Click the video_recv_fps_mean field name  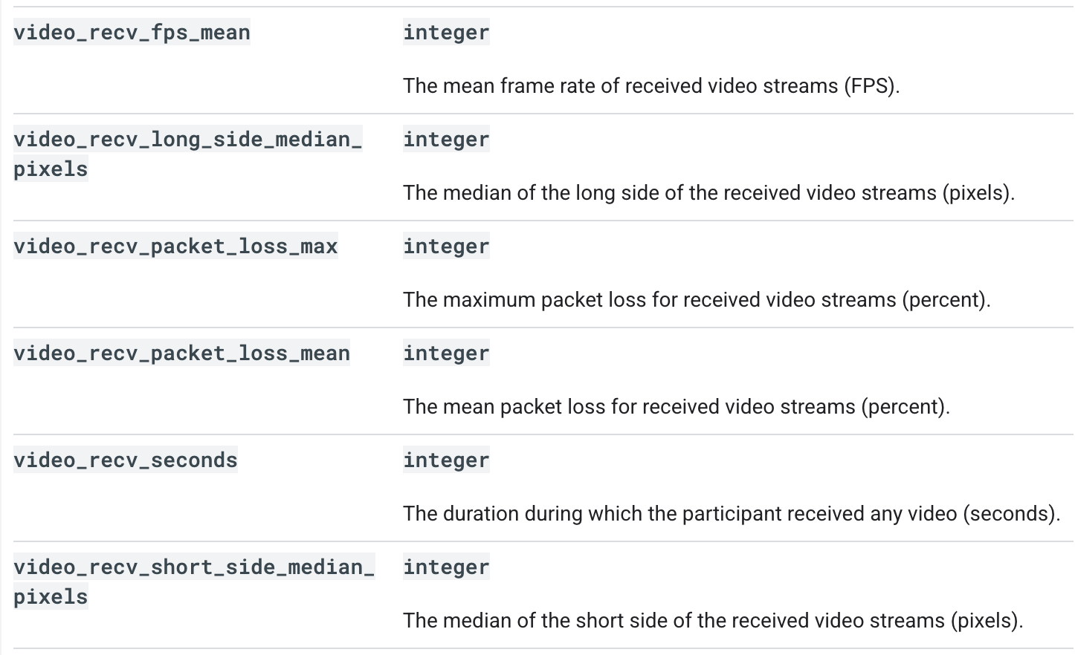[132, 33]
